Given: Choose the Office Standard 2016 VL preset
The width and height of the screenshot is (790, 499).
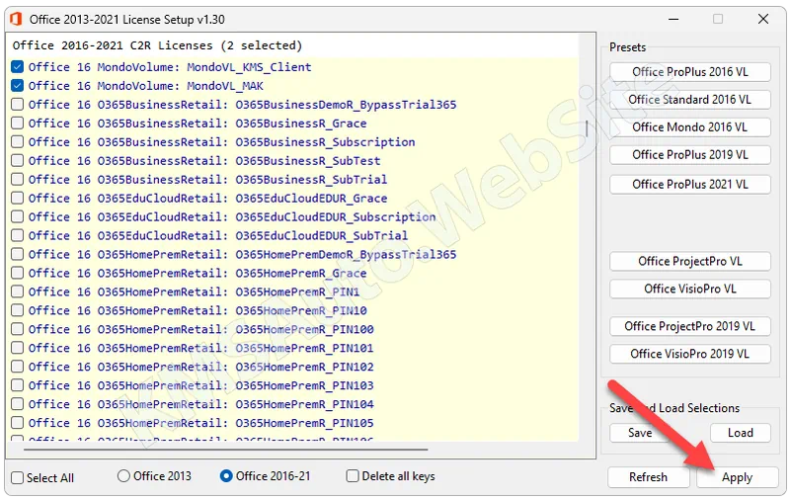Looking at the screenshot, I should click(689, 100).
